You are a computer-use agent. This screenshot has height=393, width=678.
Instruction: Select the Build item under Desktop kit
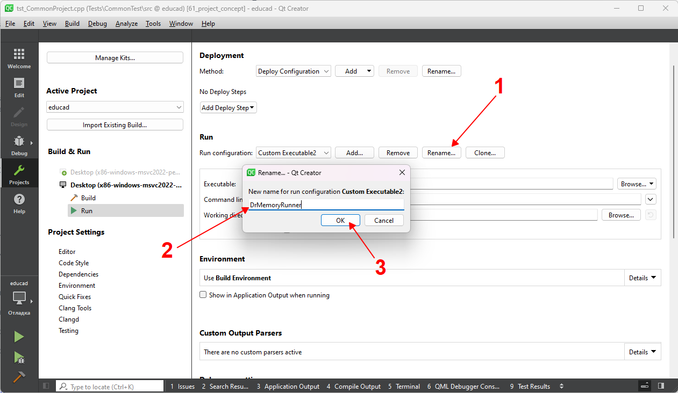(x=88, y=198)
